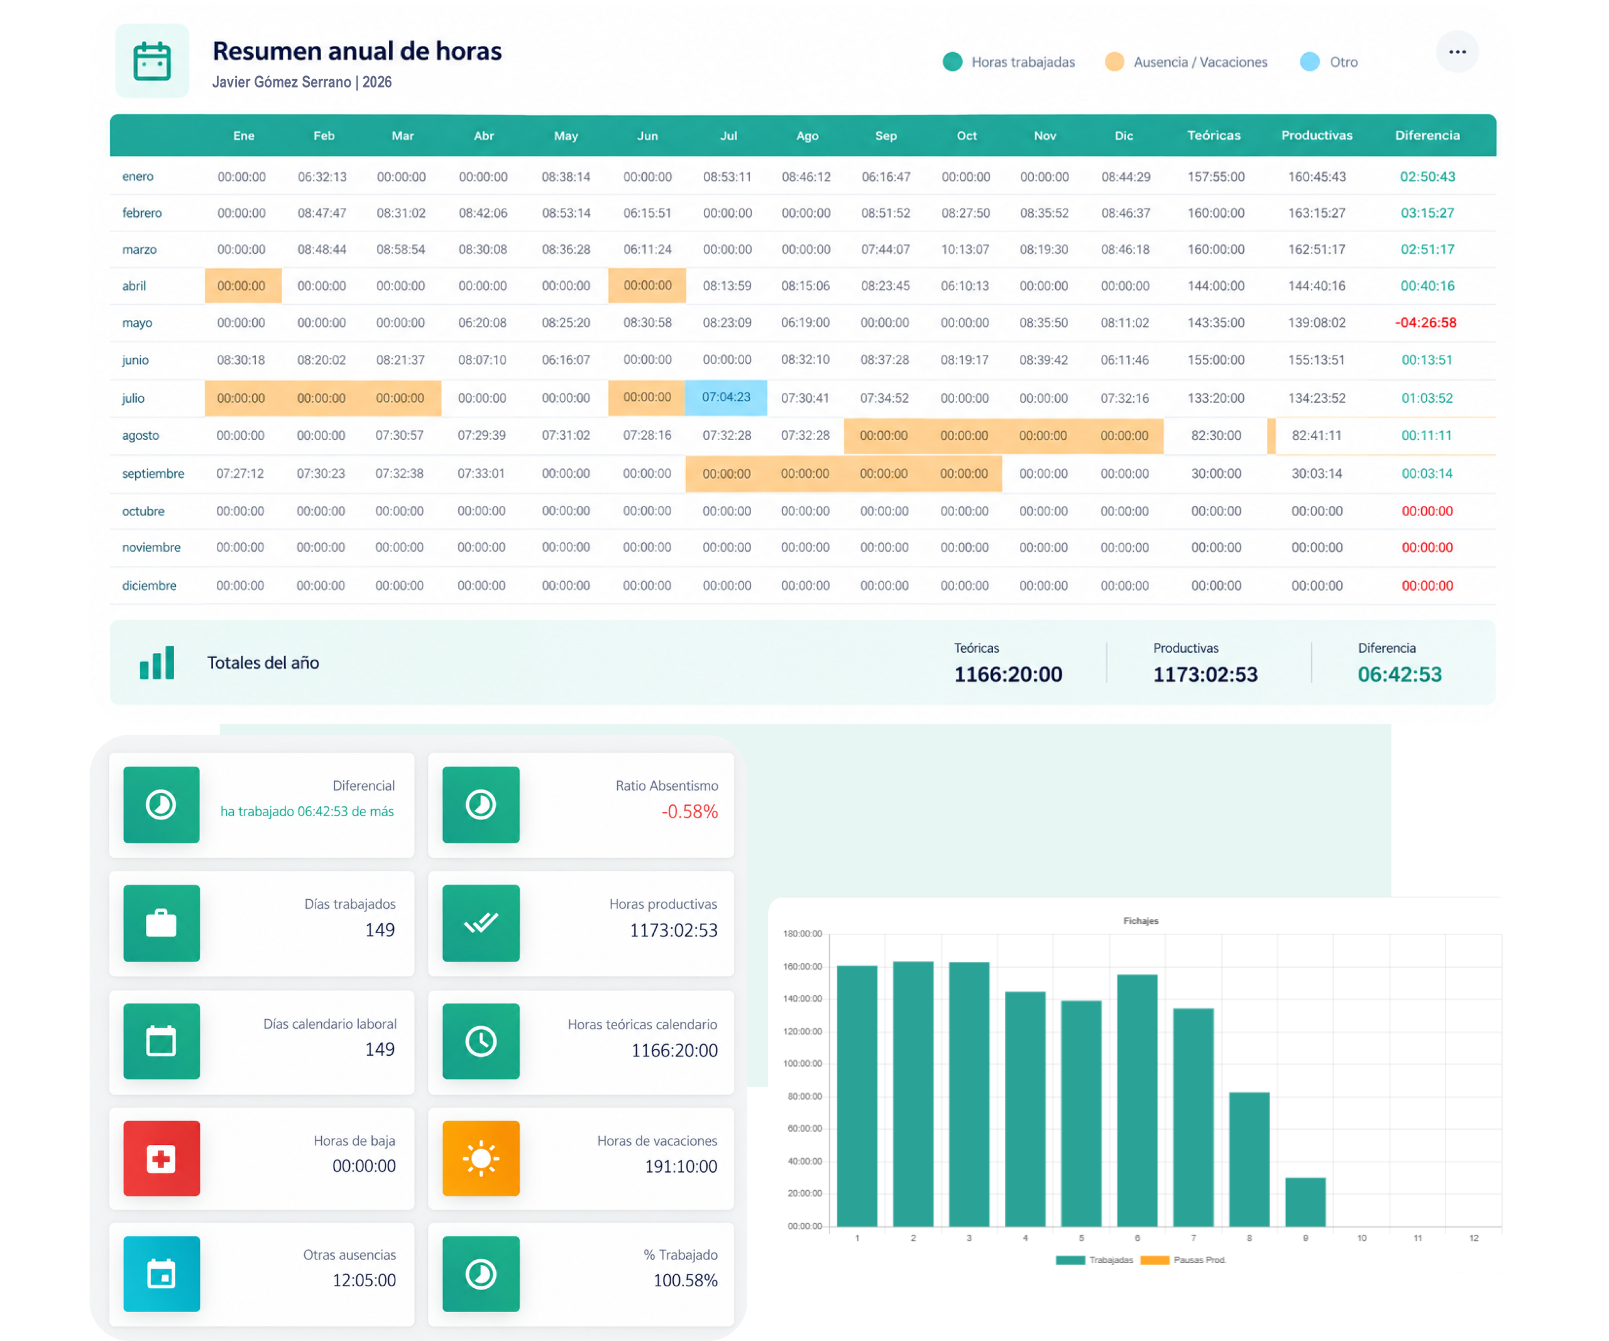The image size is (1609, 1341).
Task: Toggle the Pausas Prod. series in chart legend
Action: click(1183, 1260)
